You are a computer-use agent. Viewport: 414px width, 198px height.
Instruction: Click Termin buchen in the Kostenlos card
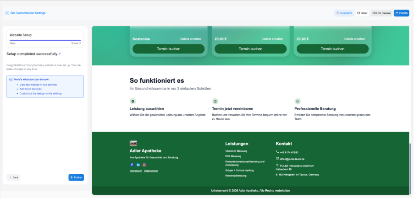(x=168, y=49)
